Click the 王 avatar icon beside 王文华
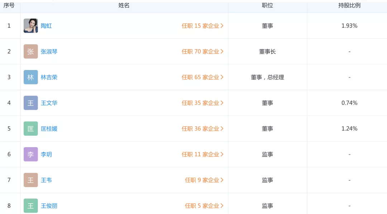Viewport: 387px width, 214px height. [30, 103]
